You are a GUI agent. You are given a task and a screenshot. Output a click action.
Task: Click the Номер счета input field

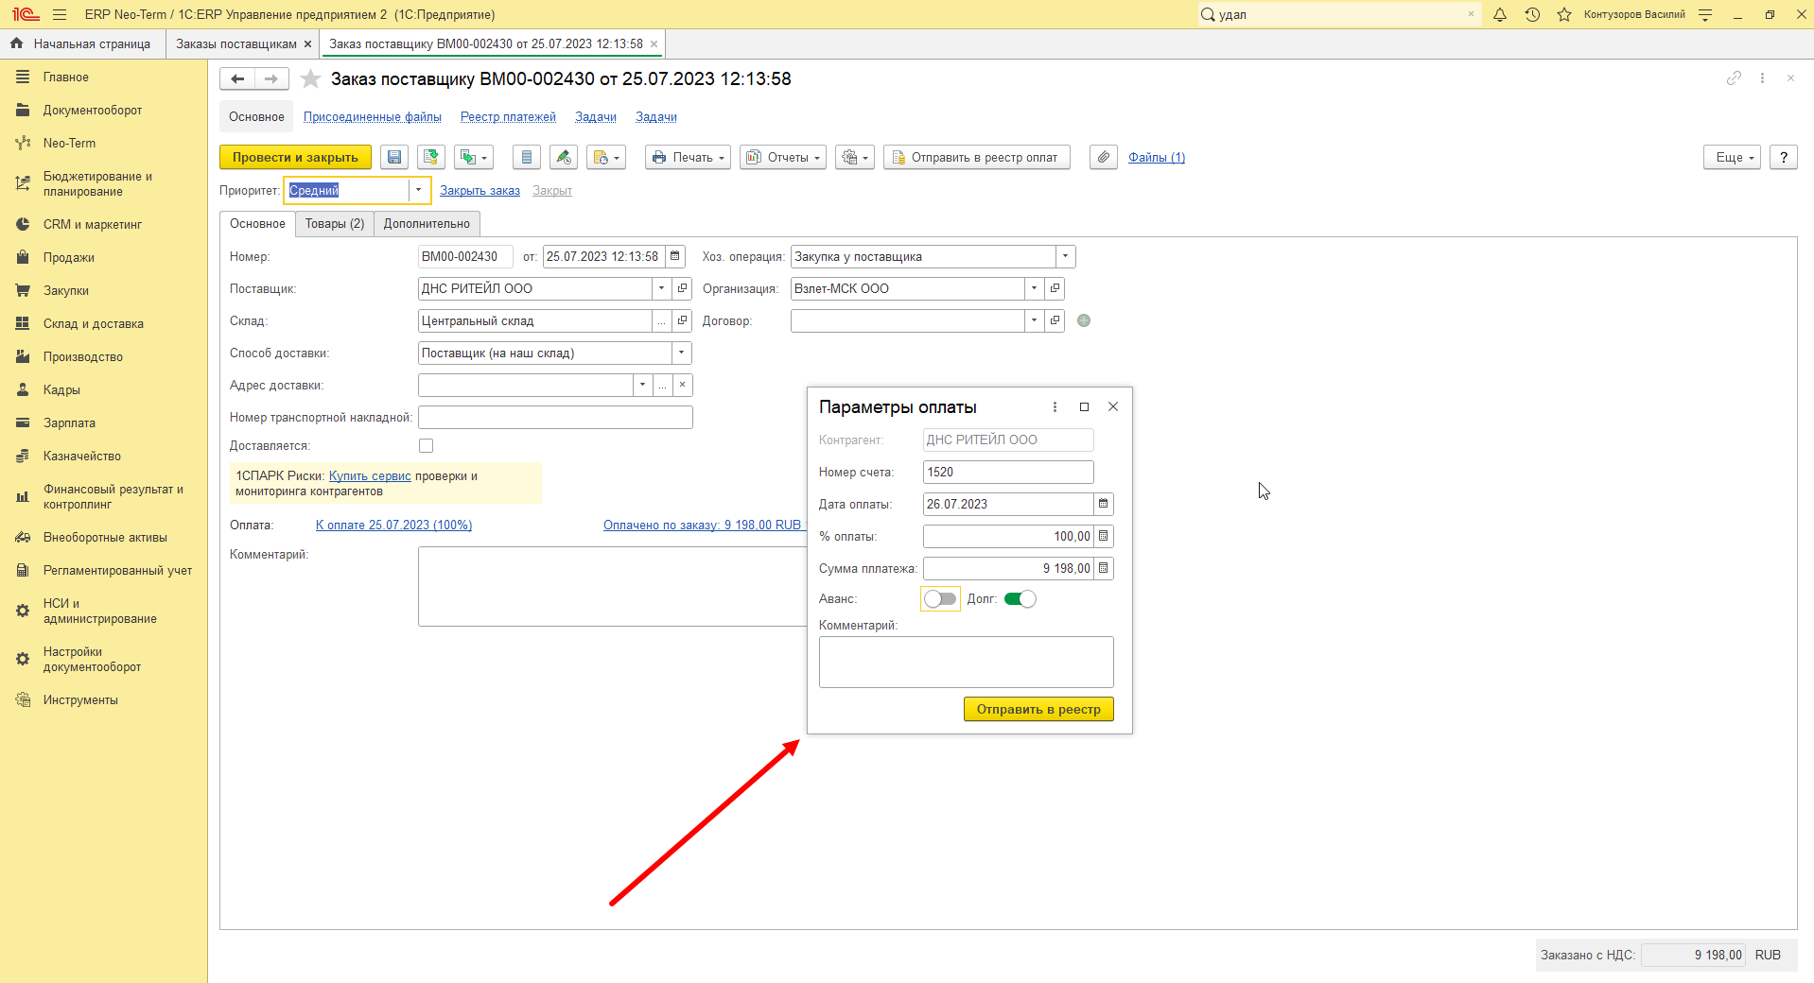tap(1008, 472)
